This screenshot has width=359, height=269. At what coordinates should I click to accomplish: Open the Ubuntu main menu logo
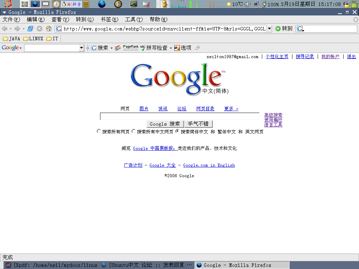[x=8, y=4]
